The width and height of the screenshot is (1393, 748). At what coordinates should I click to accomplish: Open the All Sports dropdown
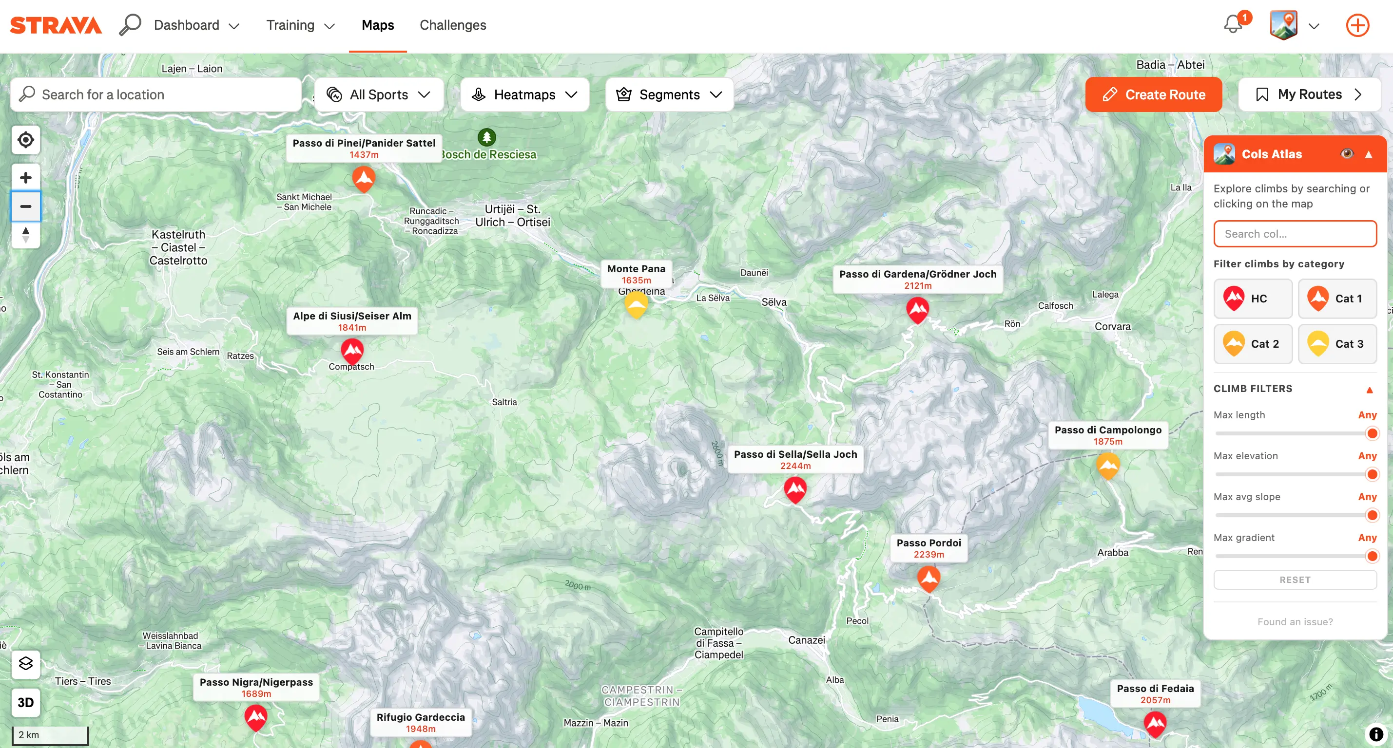pos(379,94)
